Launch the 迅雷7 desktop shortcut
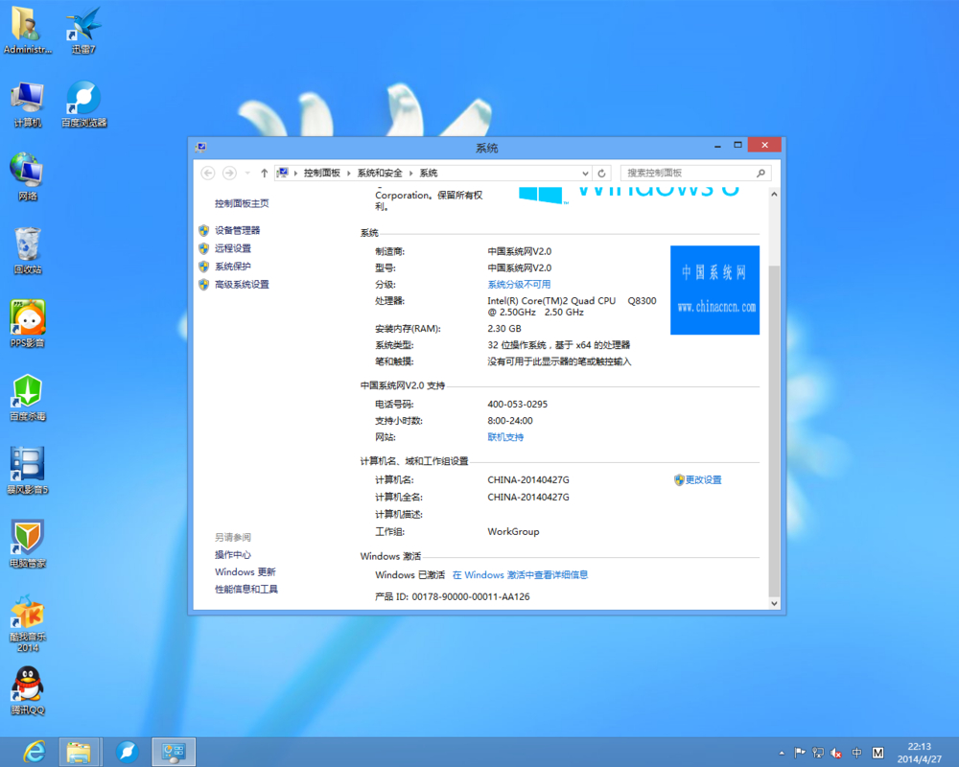This screenshot has height=767, width=959. click(x=83, y=31)
